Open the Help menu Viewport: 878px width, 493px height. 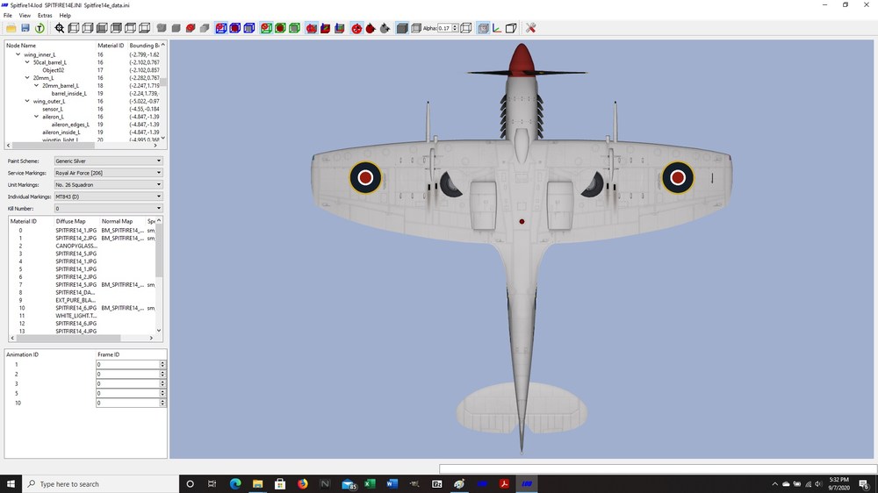coord(65,16)
